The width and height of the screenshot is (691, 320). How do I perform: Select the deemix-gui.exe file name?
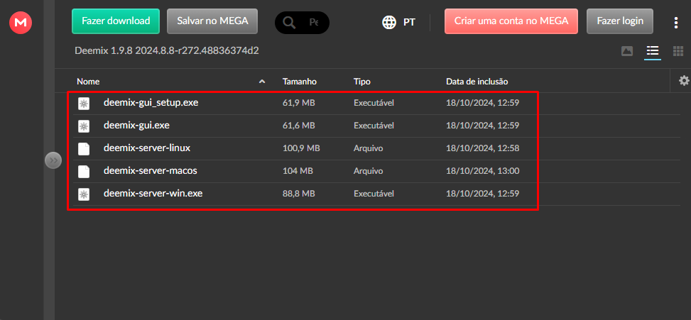pos(136,126)
